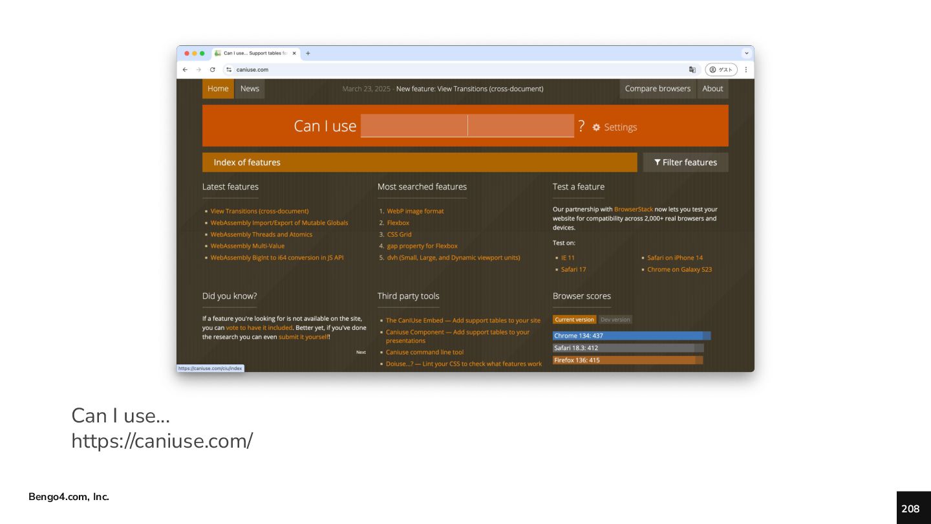Open a new browser tab
The image size is (931, 524).
pyautogui.click(x=308, y=53)
